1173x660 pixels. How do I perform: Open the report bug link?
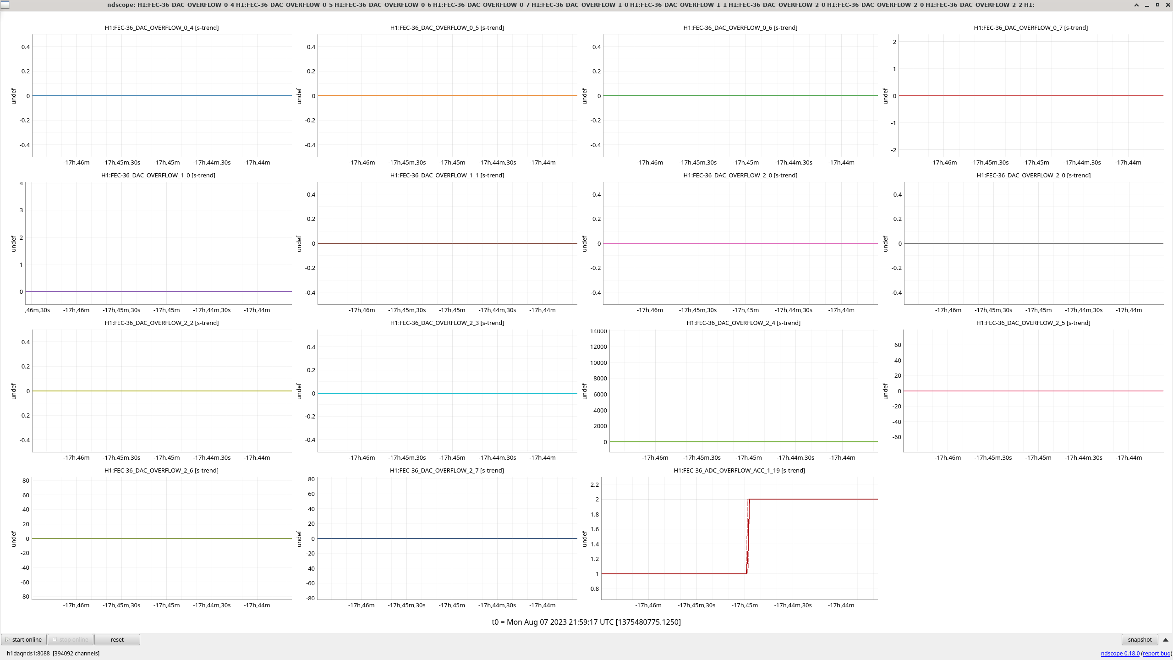[x=1156, y=653]
